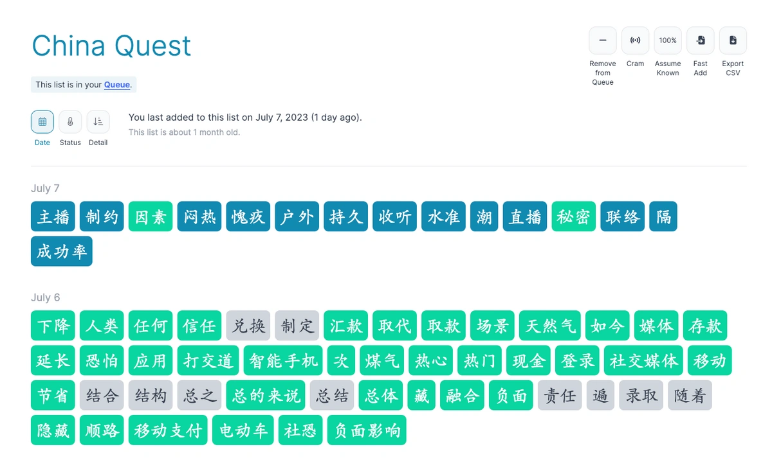Switch to Detail sort view icon
The height and width of the screenshot is (467, 772).
98,121
